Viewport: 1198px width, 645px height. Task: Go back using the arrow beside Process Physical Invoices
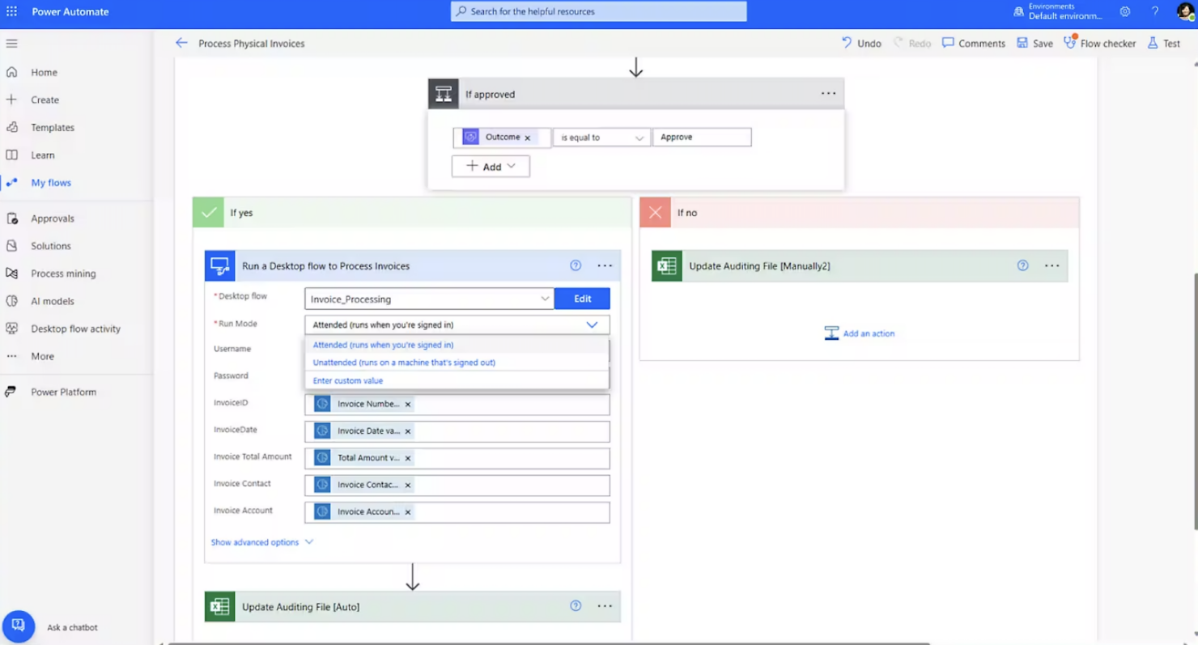click(x=181, y=43)
